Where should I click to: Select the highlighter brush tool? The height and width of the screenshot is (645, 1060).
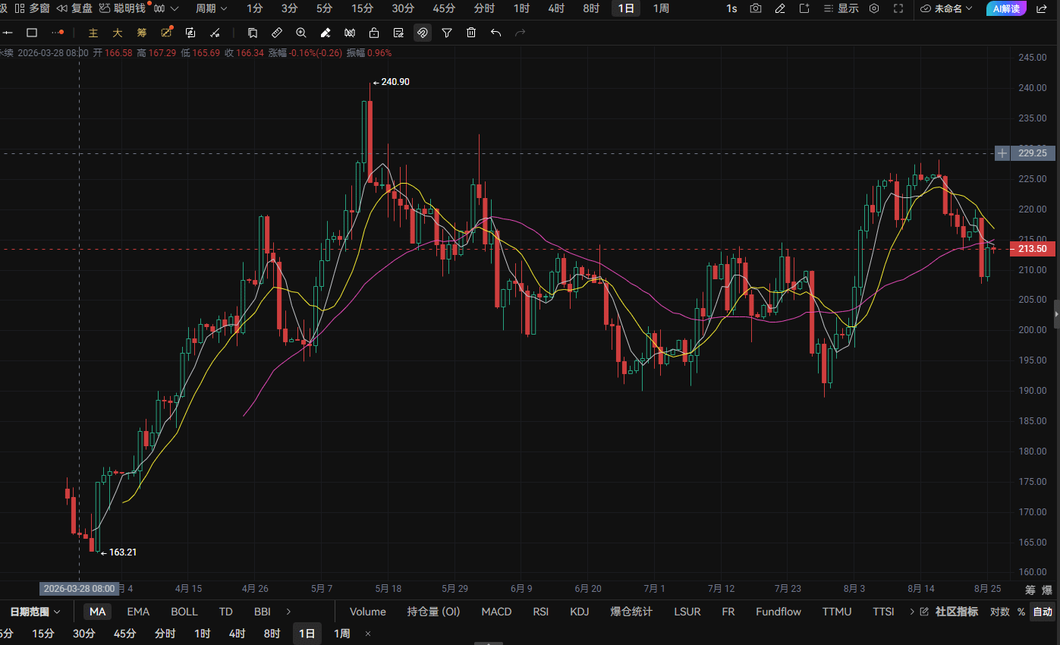pos(326,33)
